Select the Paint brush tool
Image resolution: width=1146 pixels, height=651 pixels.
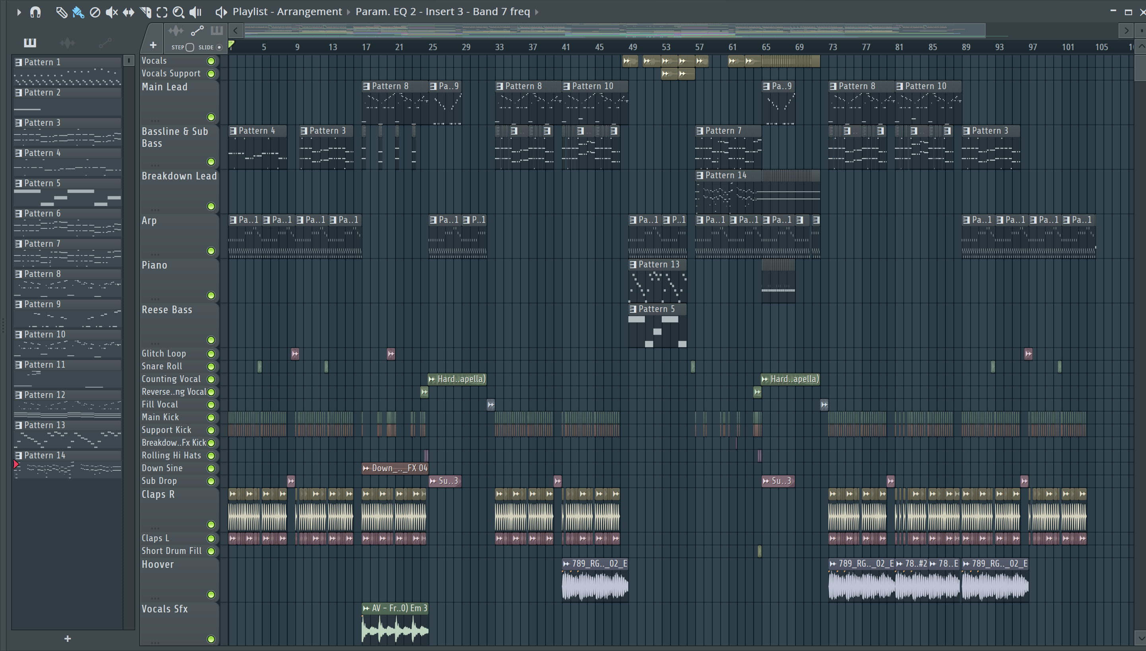coord(78,12)
